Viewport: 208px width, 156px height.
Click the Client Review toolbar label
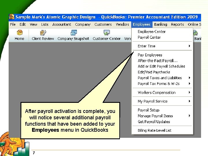pyautogui.click(x=43, y=39)
